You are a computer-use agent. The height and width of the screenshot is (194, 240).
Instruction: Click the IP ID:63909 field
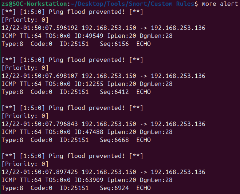(89, 180)
